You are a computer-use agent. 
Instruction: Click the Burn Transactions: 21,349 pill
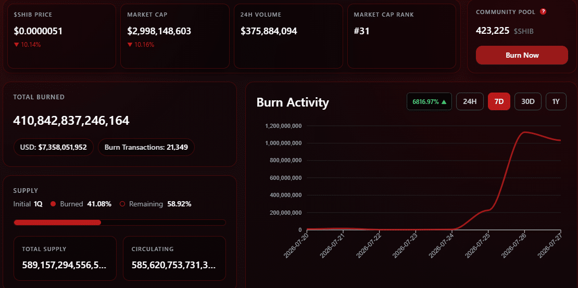pyautogui.click(x=146, y=147)
